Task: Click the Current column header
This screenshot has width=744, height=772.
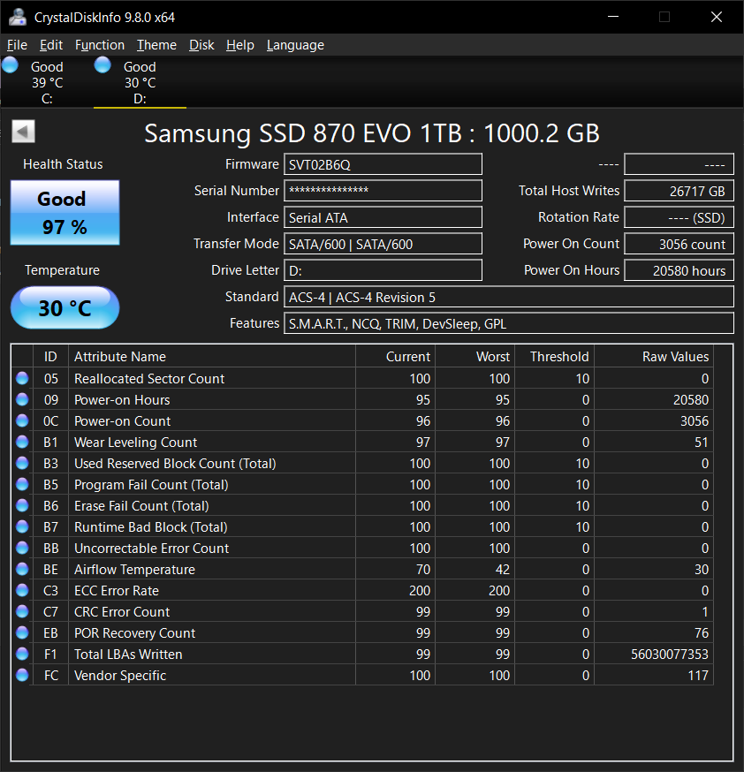Action: coord(395,357)
